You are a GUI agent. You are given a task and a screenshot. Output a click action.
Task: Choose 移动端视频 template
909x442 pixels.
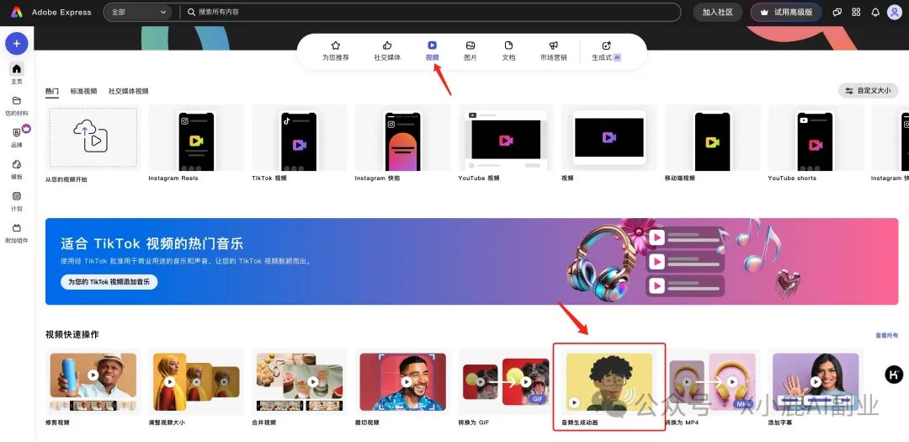tap(712, 143)
